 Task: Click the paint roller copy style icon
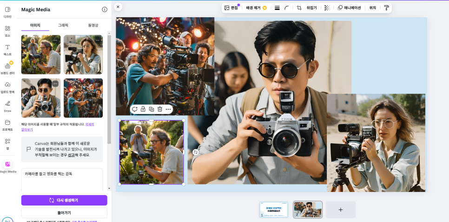pyautogui.click(x=386, y=8)
